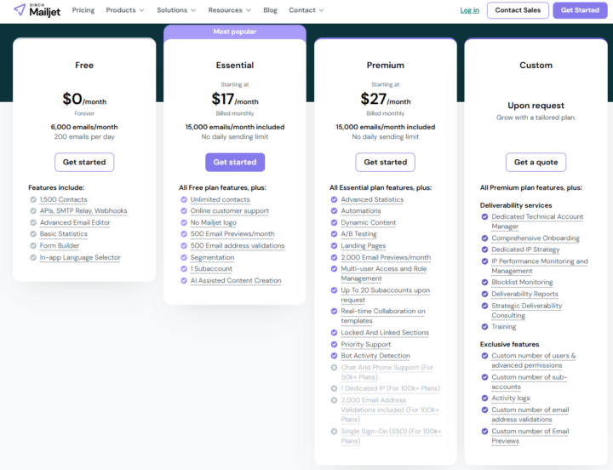This screenshot has height=470, width=613.
Task: Open the 500 Email address validations link
Action: 238,245
